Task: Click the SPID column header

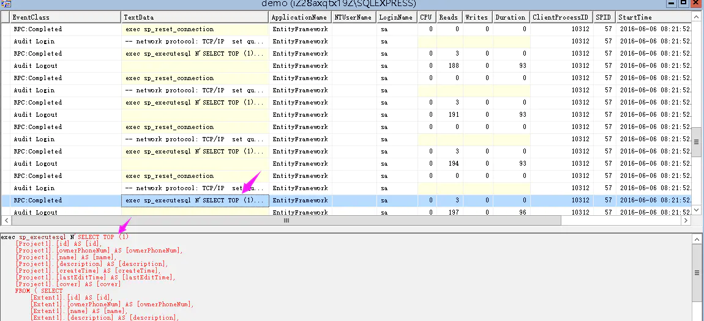Action: (x=604, y=17)
